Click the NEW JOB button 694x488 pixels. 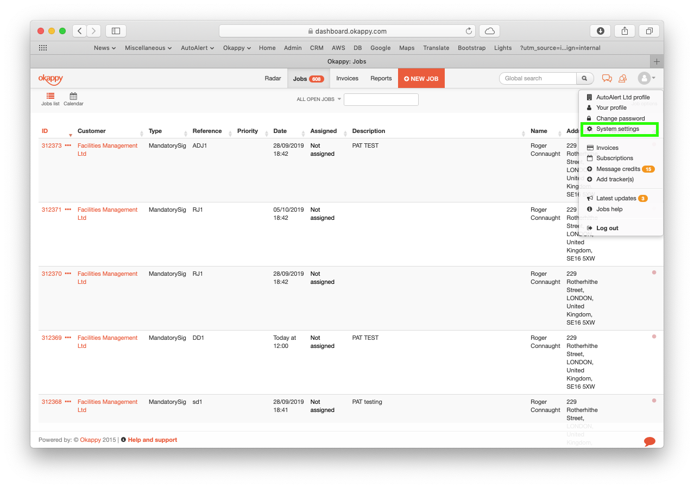[421, 78]
